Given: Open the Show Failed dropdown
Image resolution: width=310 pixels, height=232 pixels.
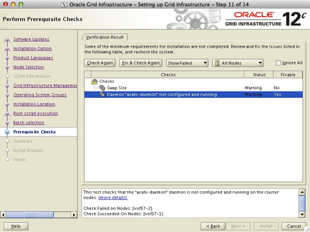Looking at the screenshot, I should tap(187, 63).
